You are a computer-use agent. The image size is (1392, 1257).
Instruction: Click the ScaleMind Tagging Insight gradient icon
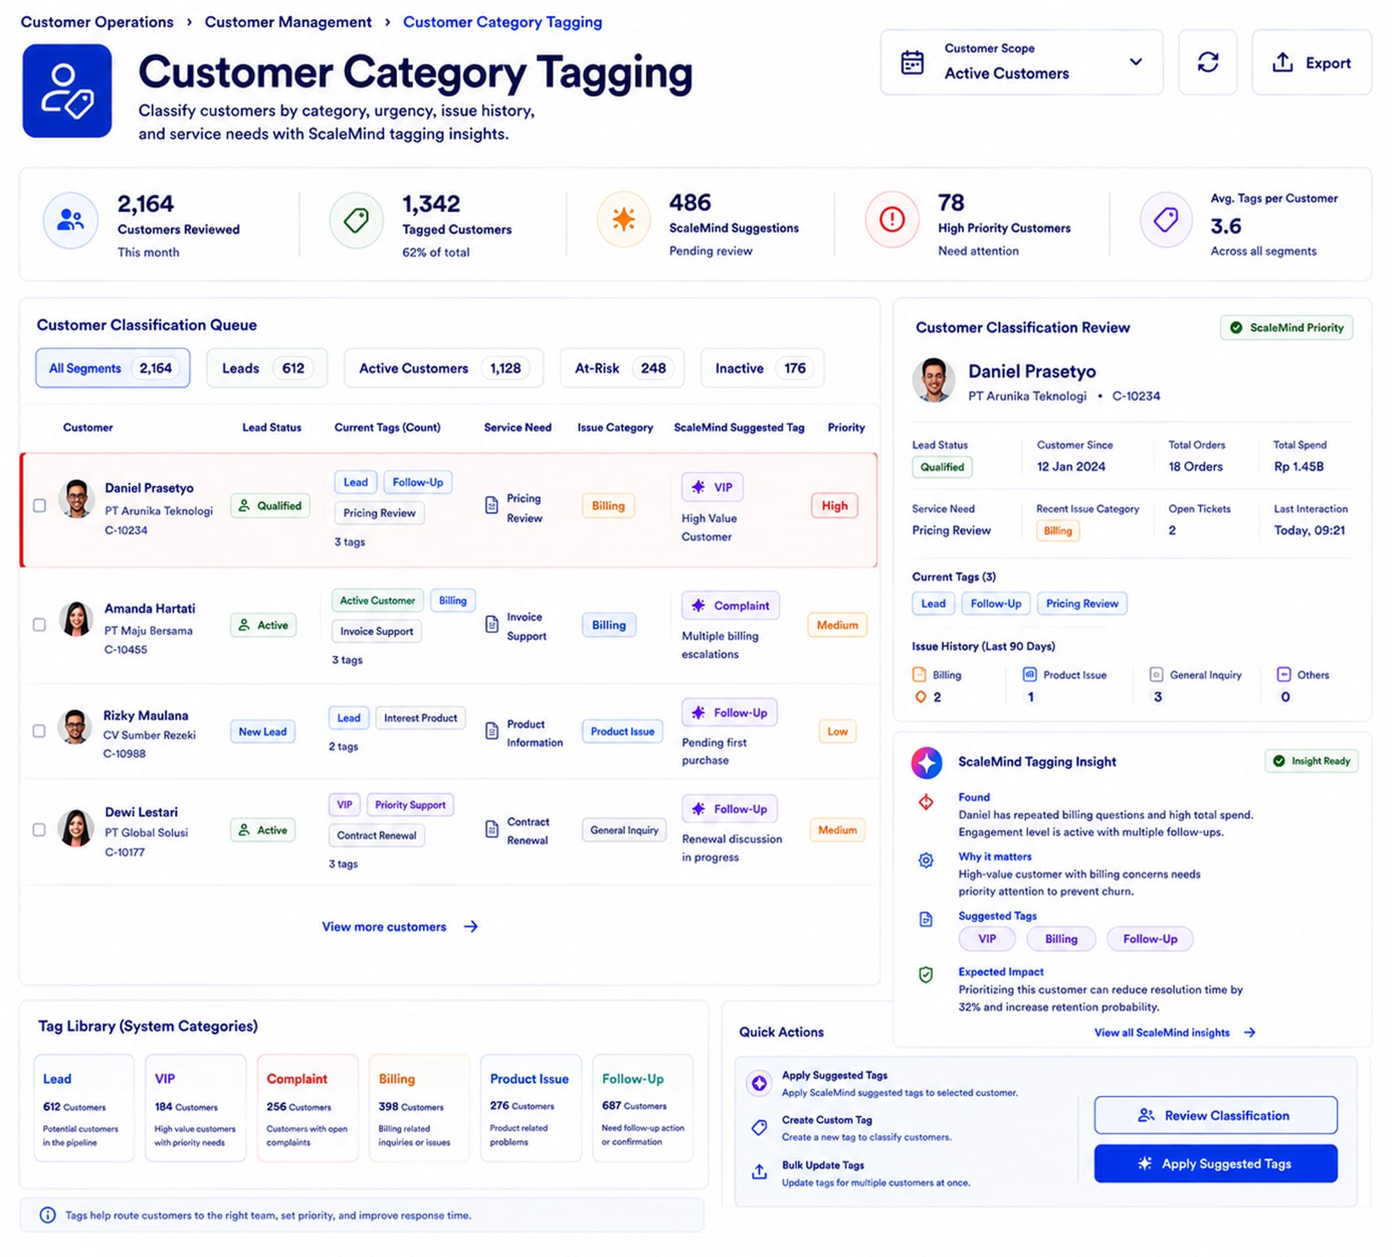point(927,762)
